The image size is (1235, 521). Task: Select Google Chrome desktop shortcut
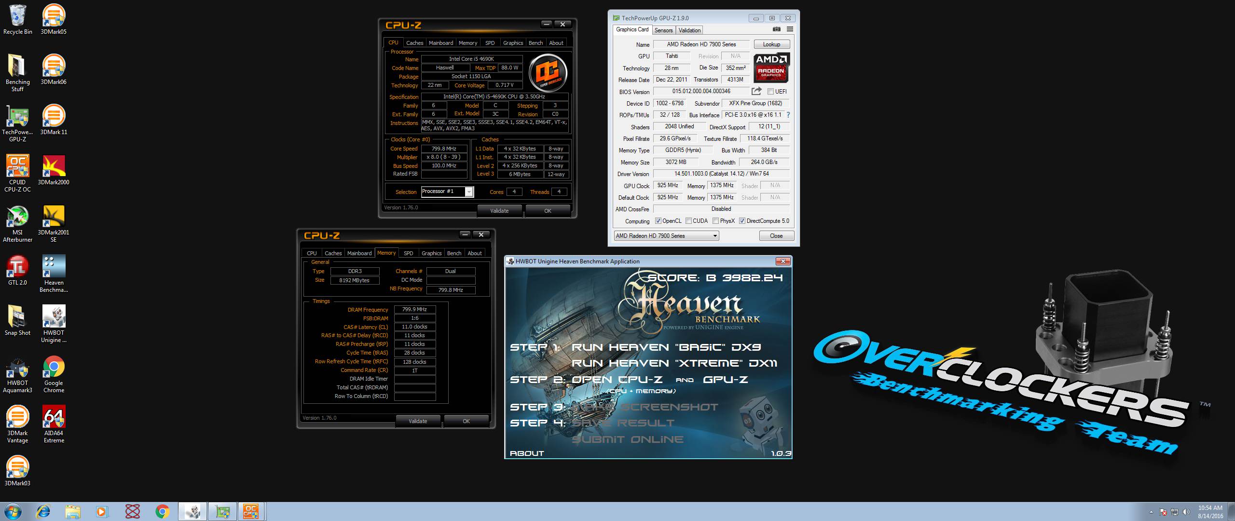(54, 374)
